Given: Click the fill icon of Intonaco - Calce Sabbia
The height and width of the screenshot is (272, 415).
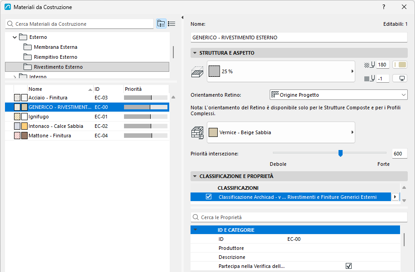Looking at the screenshot, I should [x=17, y=126].
